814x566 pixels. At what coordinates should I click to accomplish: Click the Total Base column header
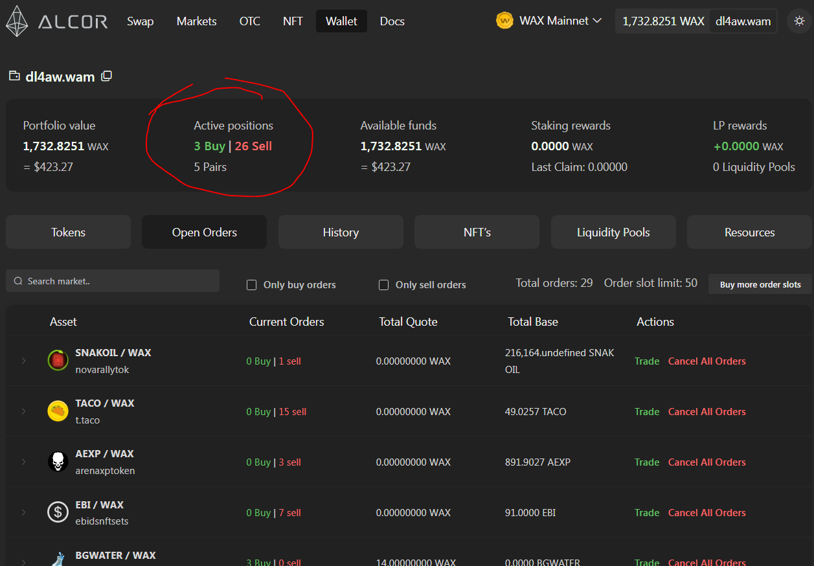533,321
